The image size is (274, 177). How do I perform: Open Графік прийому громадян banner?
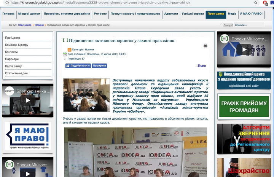244,107
